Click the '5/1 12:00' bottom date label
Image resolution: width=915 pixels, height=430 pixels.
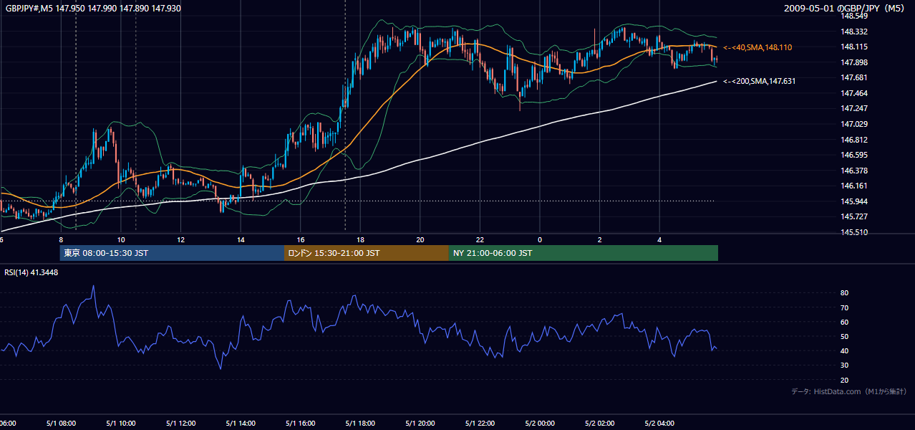point(180,423)
